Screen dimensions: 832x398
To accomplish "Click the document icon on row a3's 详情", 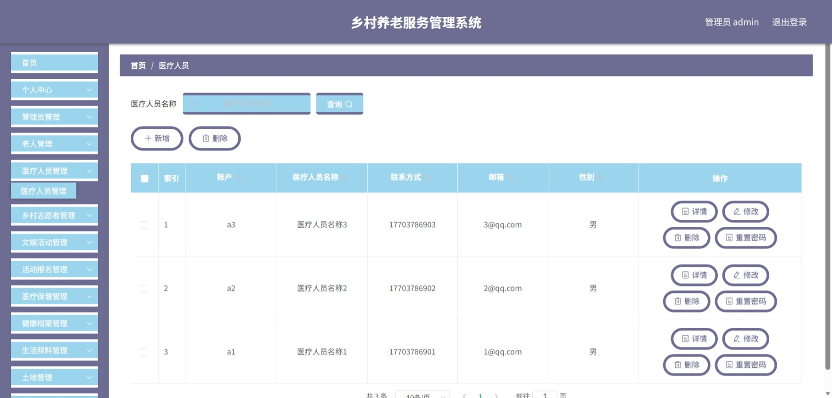I will tap(685, 211).
